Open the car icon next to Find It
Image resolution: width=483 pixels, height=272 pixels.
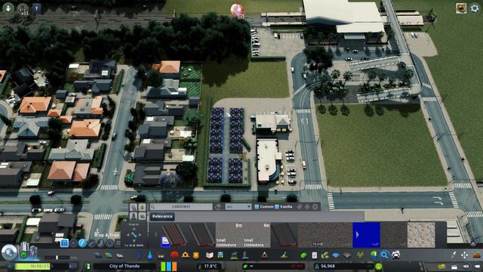coord(395,255)
